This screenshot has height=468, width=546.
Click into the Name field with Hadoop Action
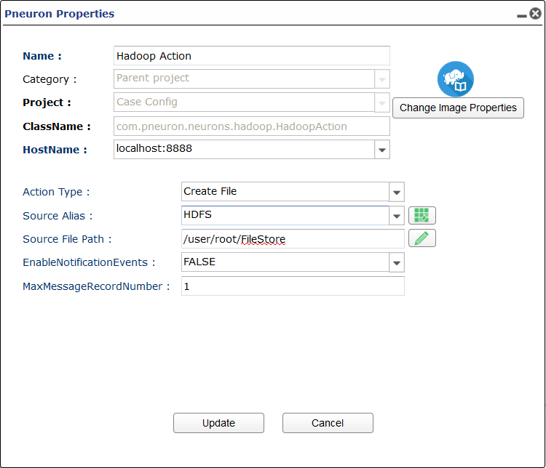click(252, 56)
